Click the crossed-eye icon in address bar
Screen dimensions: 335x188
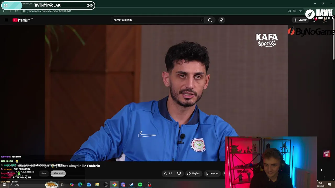tap(295, 11)
